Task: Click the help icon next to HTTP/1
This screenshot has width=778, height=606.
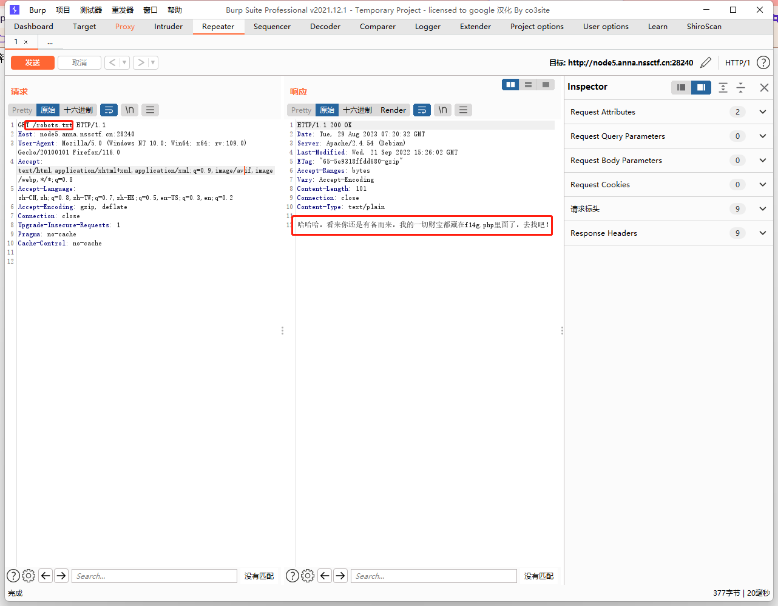Action: tap(763, 62)
